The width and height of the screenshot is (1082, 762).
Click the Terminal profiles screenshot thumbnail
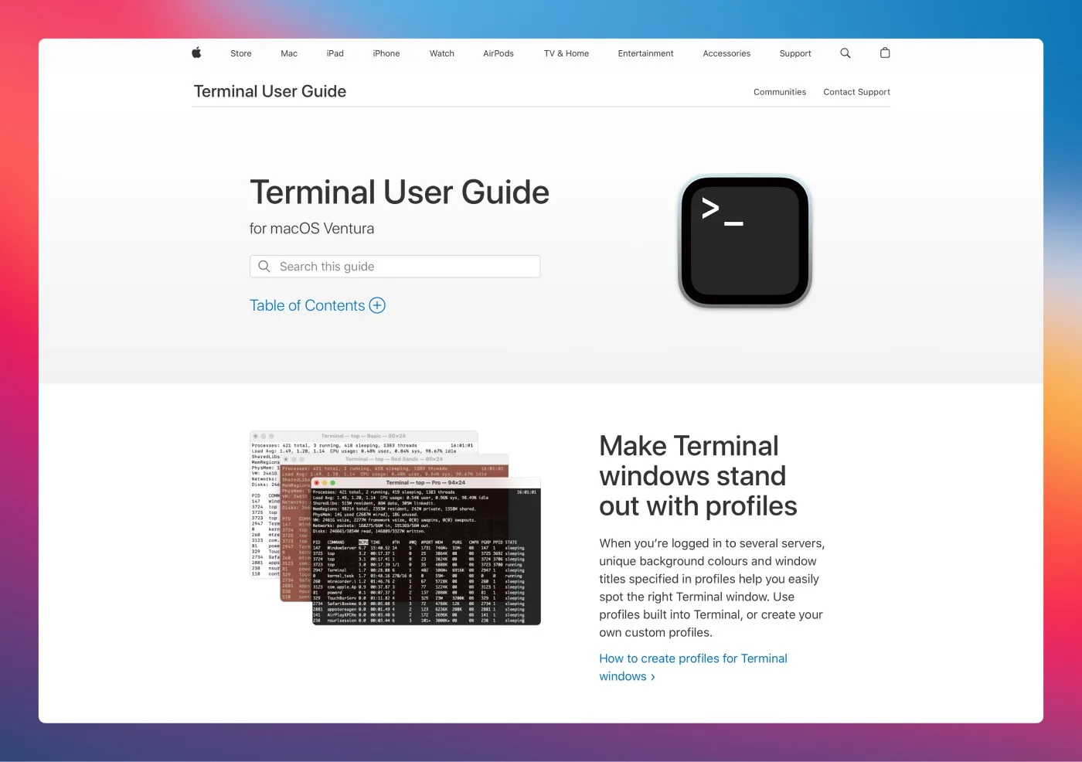click(395, 528)
